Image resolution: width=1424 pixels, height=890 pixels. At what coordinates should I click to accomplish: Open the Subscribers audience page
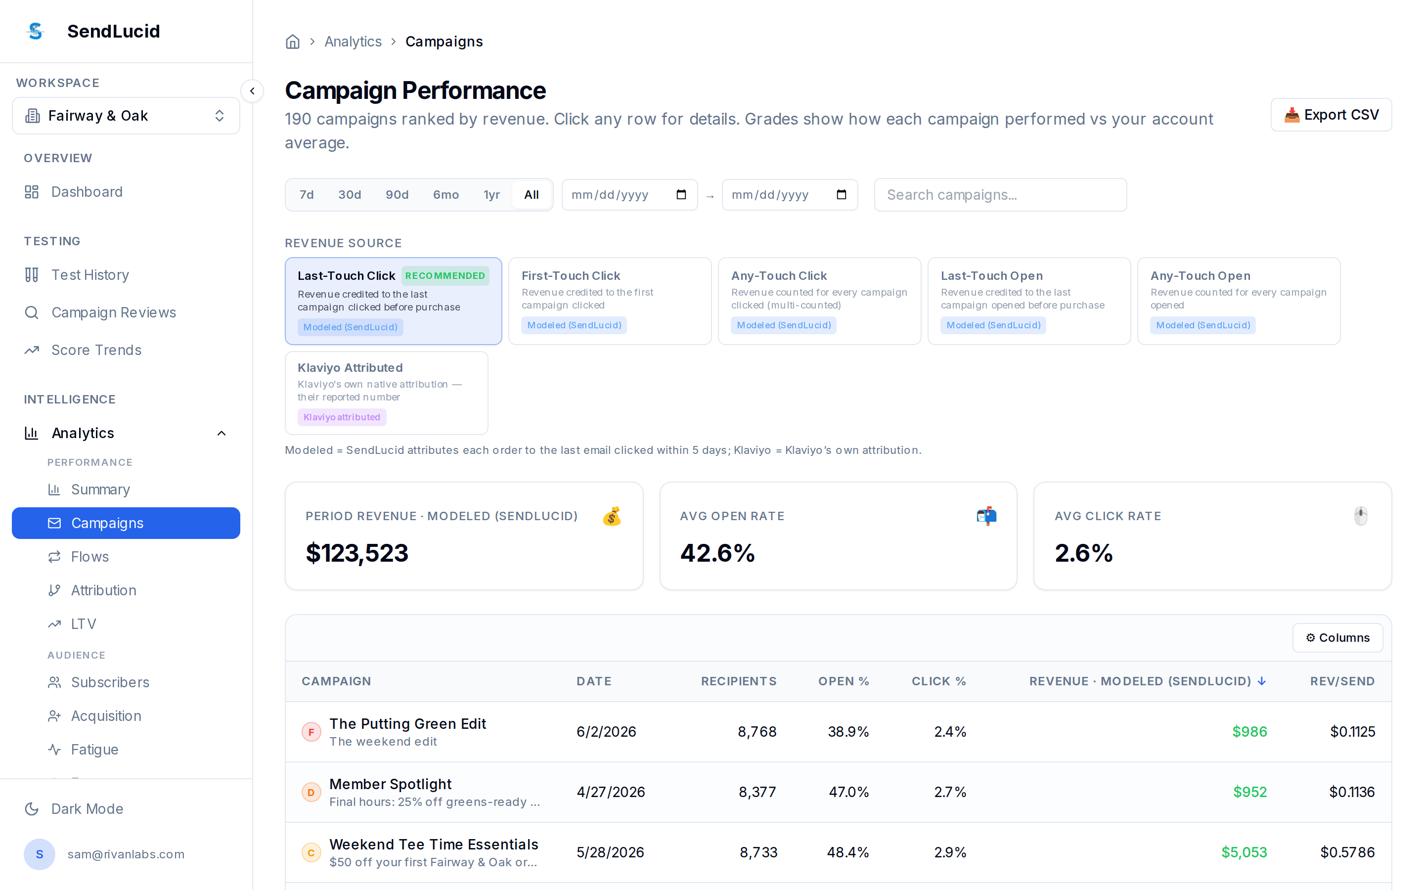tap(126, 682)
